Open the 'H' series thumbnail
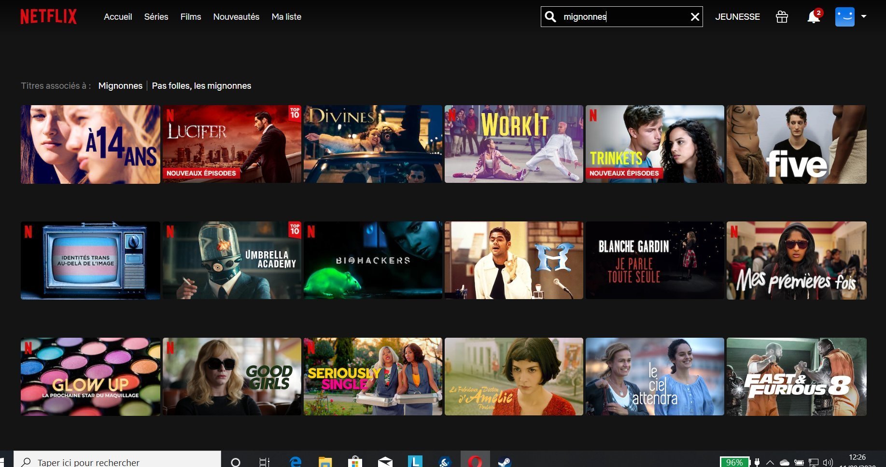The image size is (886, 467). (514, 261)
